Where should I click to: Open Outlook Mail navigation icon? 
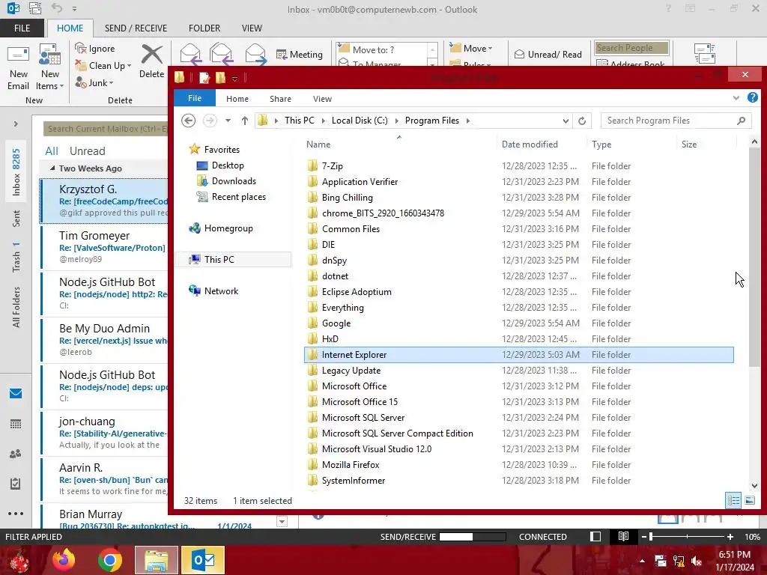pyautogui.click(x=16, y=393)
